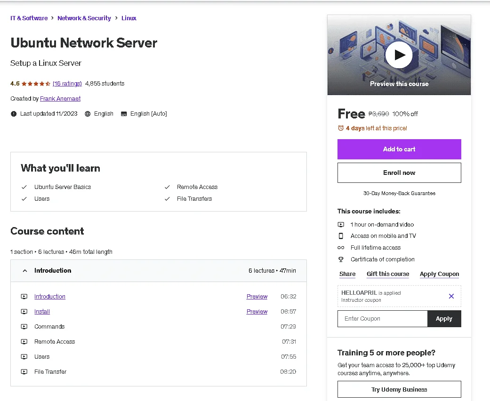490x401 pixels.
Task: Click the Remote Access lecture title
Action: [x=55, y=341]
